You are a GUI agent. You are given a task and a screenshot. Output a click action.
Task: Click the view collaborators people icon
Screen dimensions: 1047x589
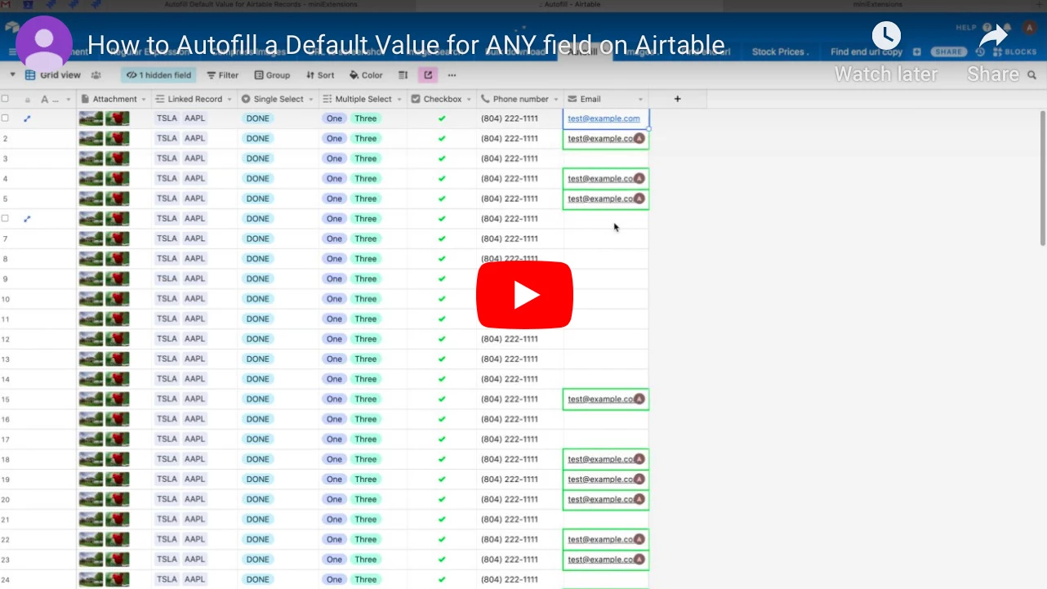(96, 75)
